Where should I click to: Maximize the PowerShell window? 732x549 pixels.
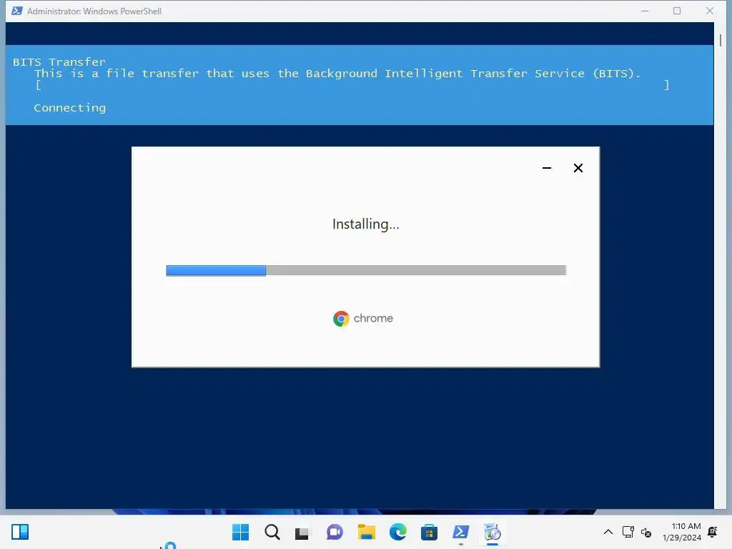coord(677,11)
